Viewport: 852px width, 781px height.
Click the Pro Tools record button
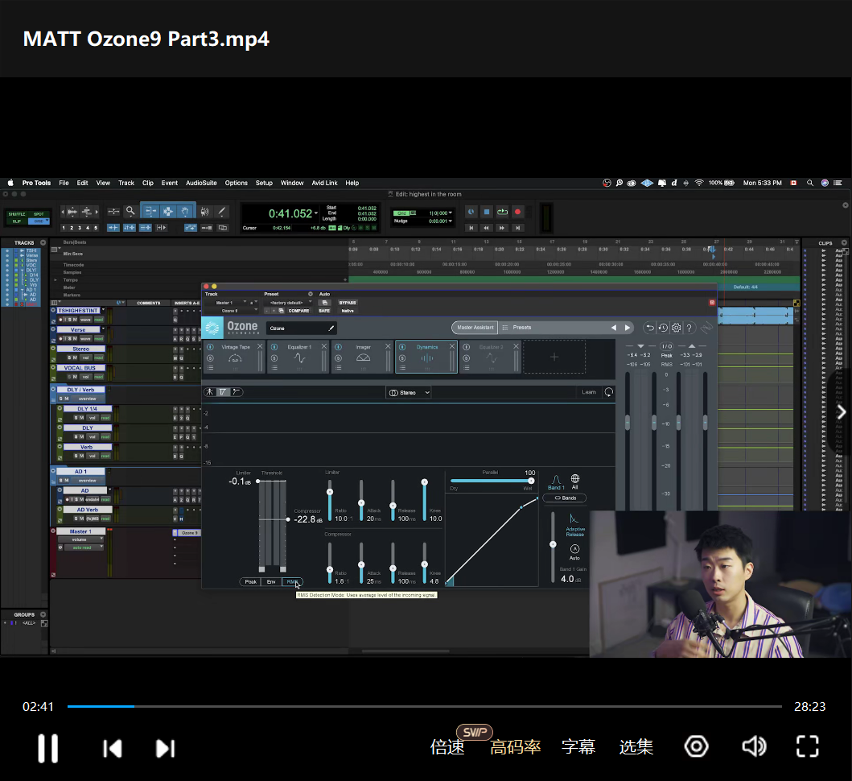[518, 212]
